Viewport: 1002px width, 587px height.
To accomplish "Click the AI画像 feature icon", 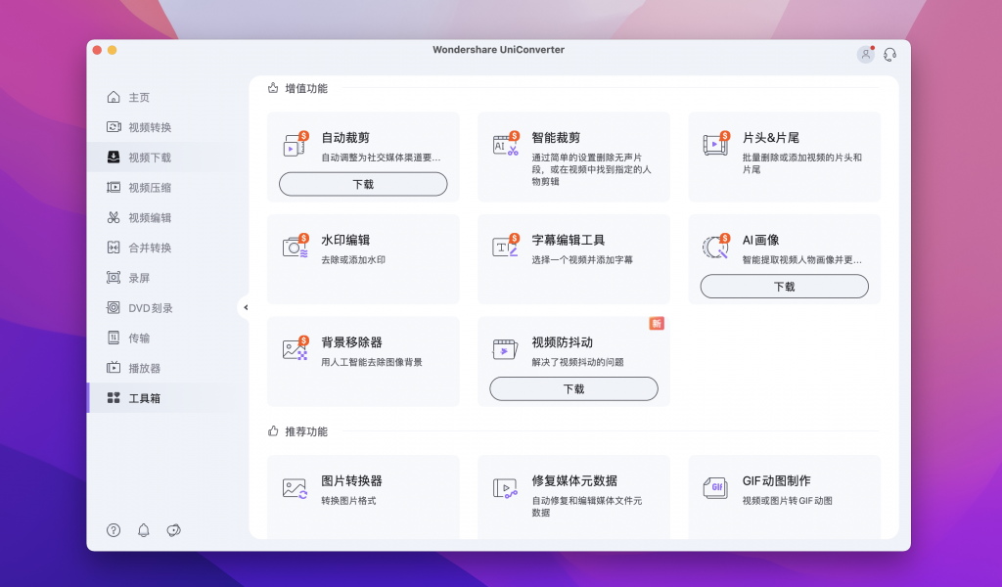I will [715, 243].
